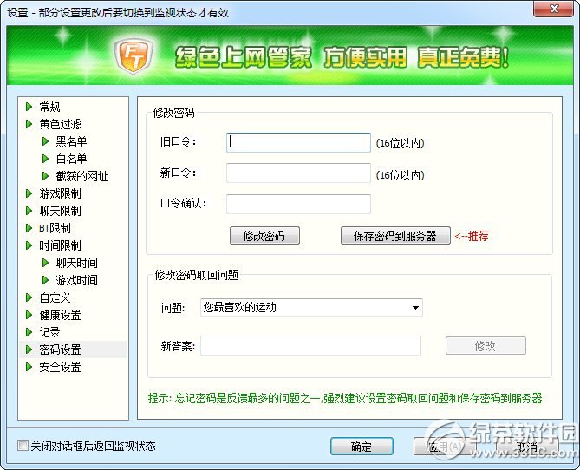Open the 常规 settings page
The height and width of the screenshot is (470, 580).
[49, 107]
